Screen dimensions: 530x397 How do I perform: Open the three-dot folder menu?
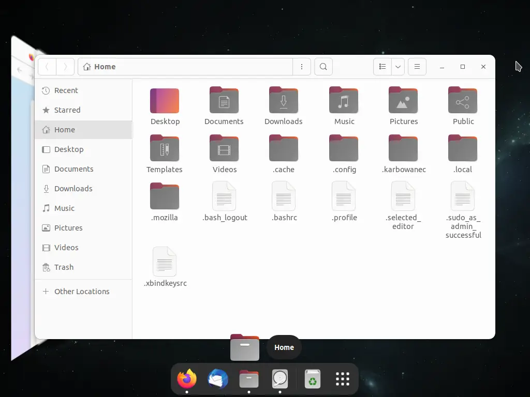(302, 67)
